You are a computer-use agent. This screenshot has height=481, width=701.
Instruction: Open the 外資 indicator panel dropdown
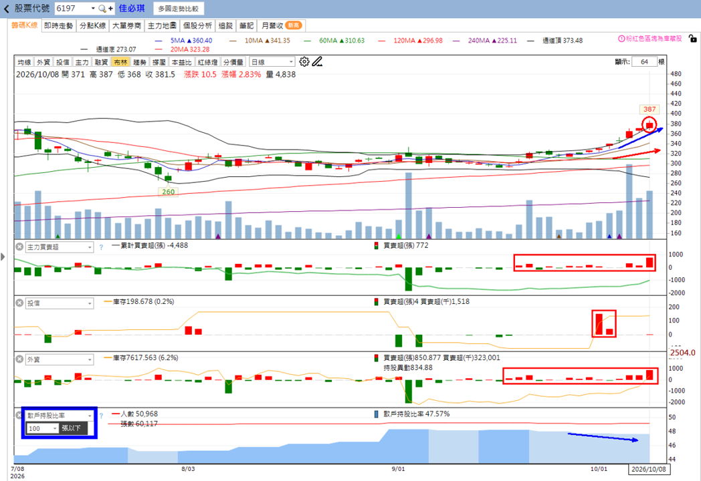click(x=59, y=359)
